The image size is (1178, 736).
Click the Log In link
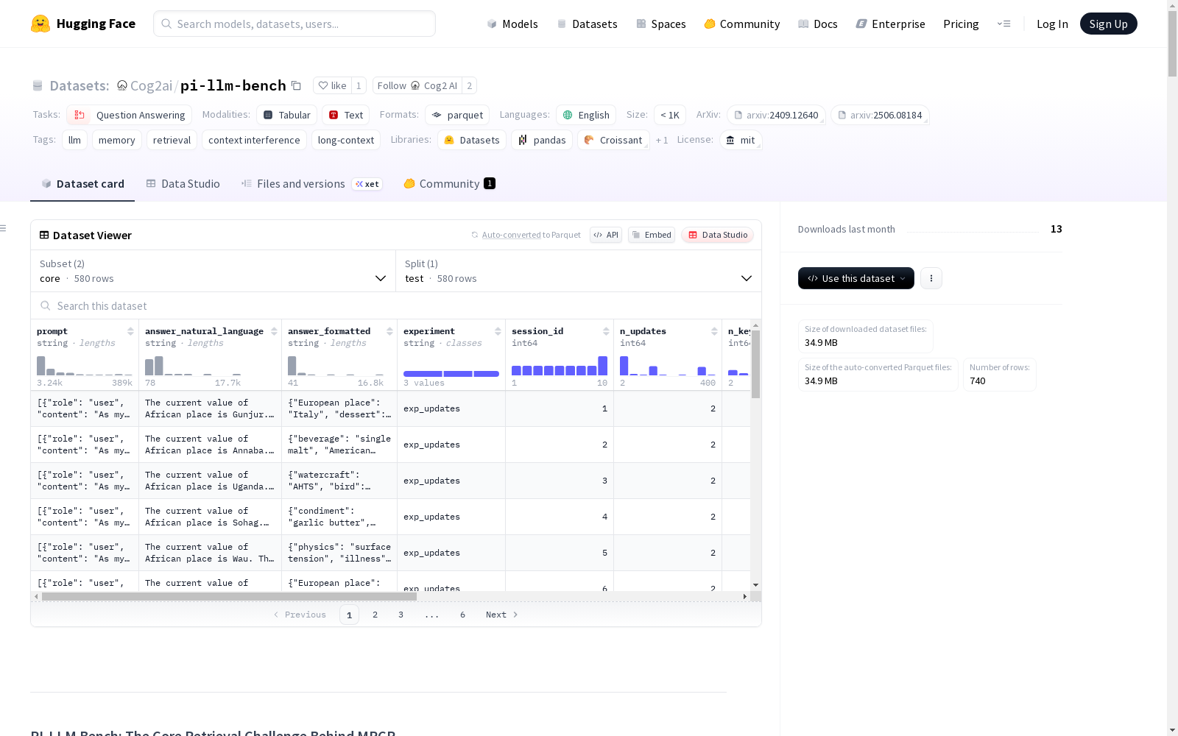(1052, 24)
